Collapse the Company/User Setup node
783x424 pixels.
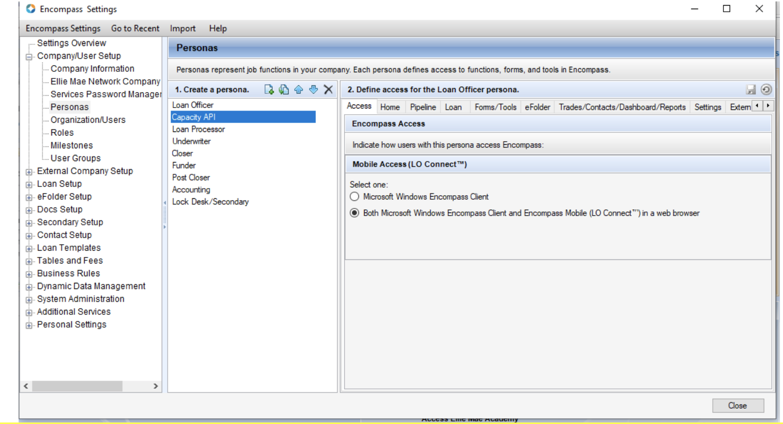(29, 57)
